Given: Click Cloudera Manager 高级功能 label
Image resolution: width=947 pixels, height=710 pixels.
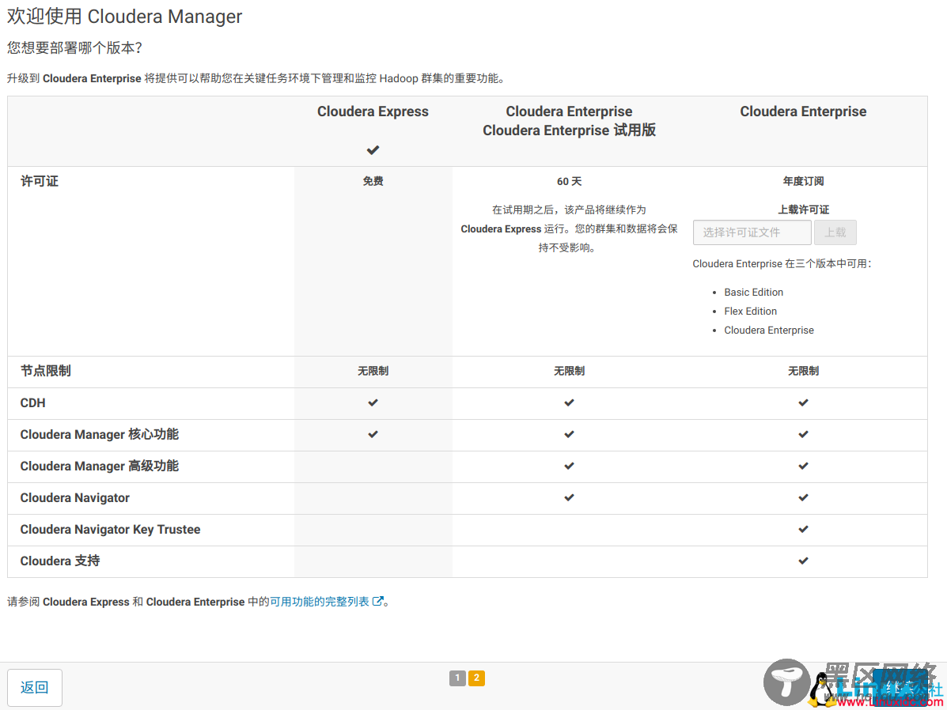Looking at the screenshot, I should point(99,466).
